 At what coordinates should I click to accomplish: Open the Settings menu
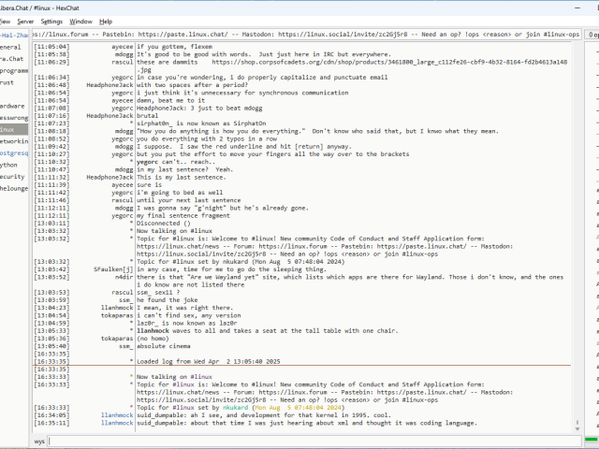[x=51, y=21]
